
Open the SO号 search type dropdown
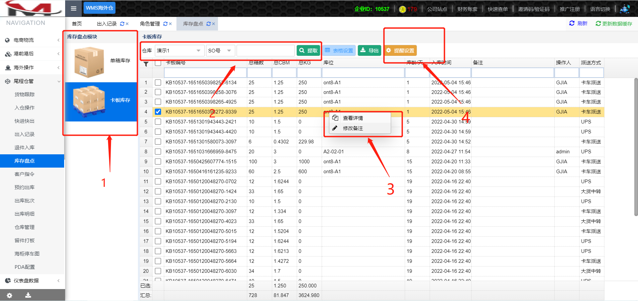tap(220, 51)
